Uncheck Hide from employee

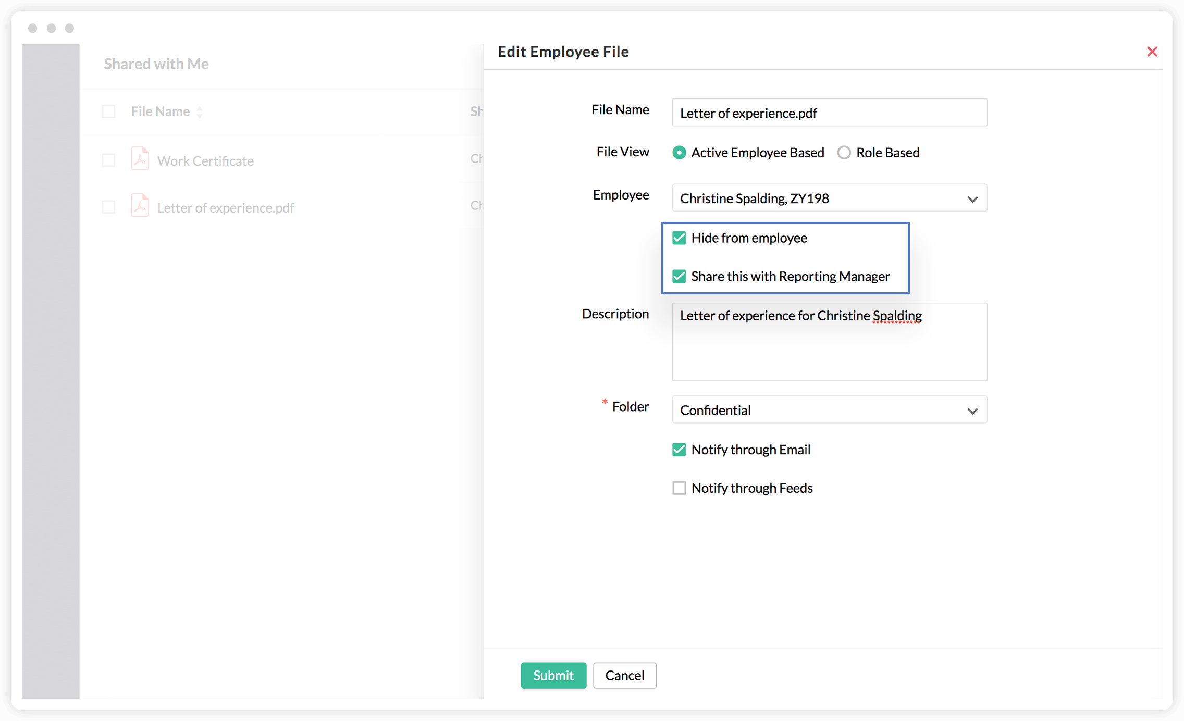click(x=679, y=238)
